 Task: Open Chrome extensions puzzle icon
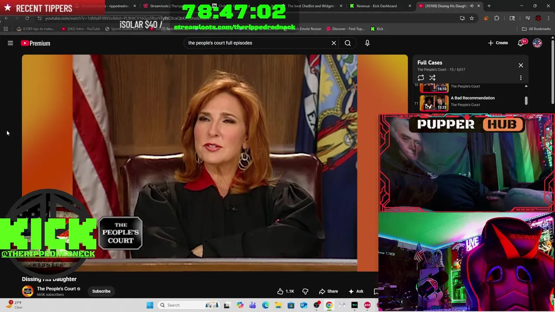click(x=497, y=18)
